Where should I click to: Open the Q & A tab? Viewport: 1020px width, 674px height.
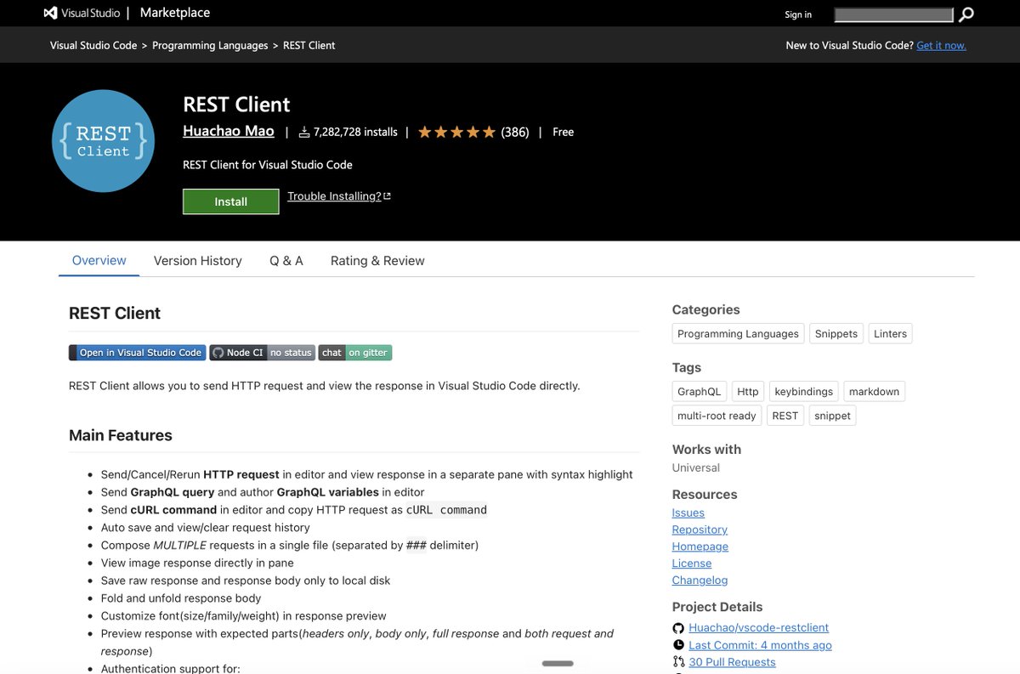[286, 261]
